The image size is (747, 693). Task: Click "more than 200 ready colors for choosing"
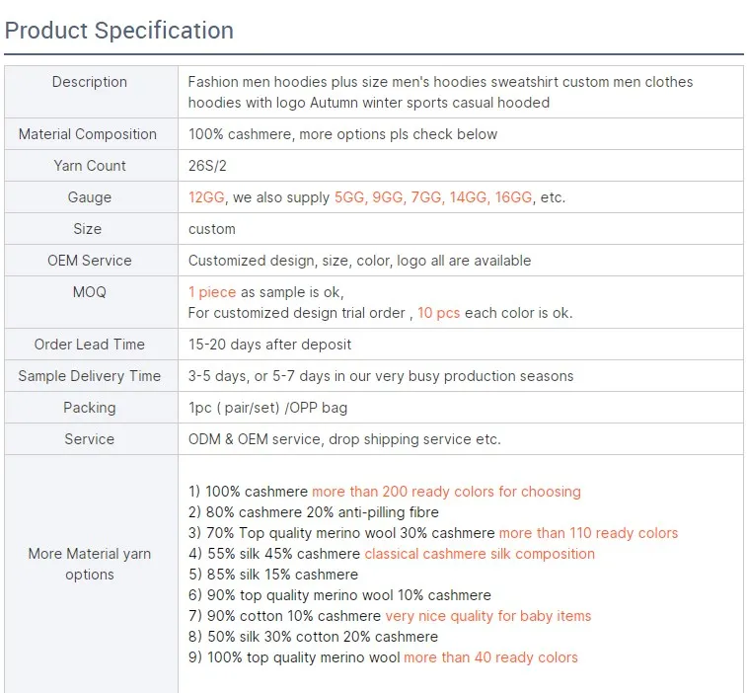446,492
